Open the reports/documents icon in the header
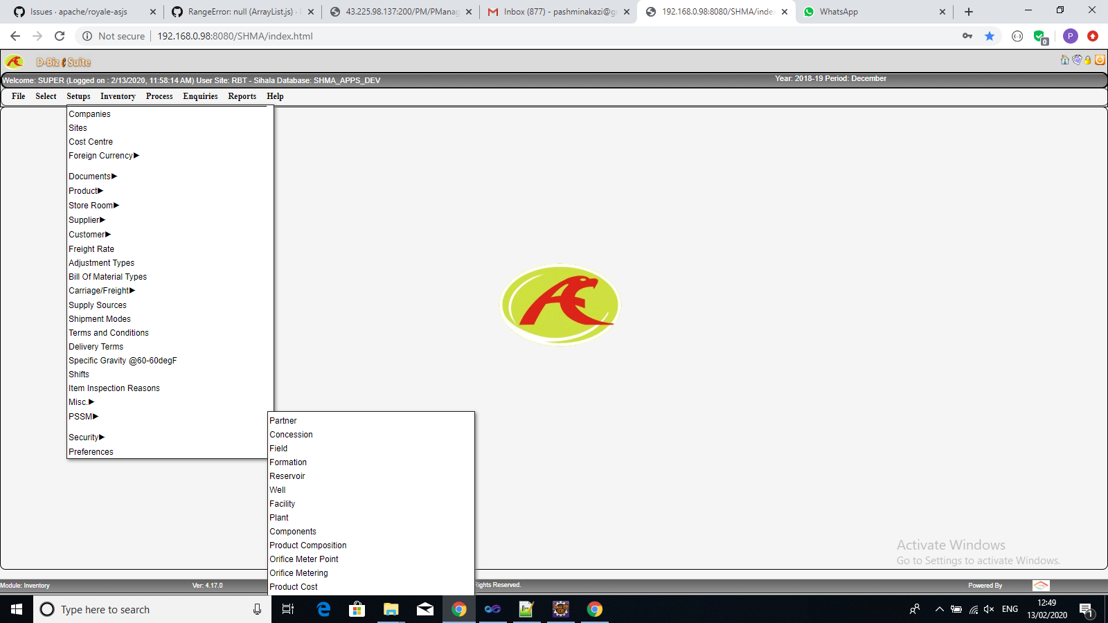The width and height of the screenshot is (1108, 623). click(x=1077, y=60)
